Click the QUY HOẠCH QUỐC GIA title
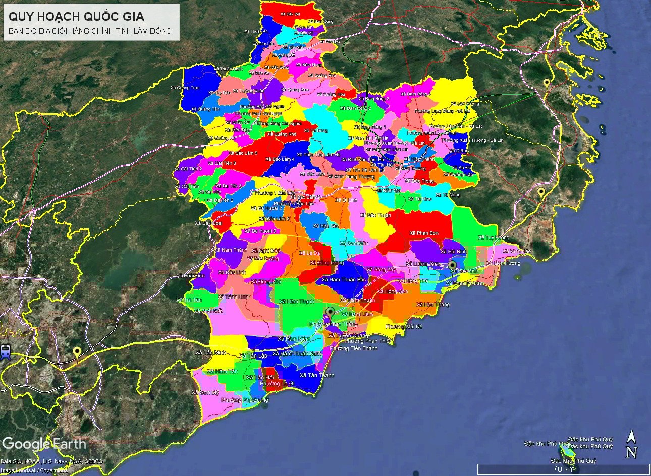This screenshot has height=476, width=651. pyautogui.click(x=76, y=17)
